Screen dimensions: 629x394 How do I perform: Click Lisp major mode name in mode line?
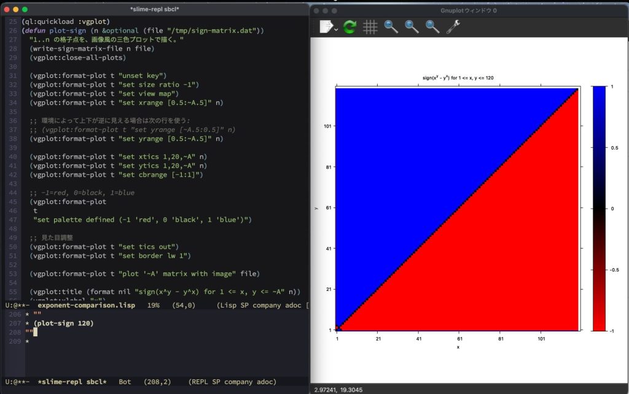[229, 306]
